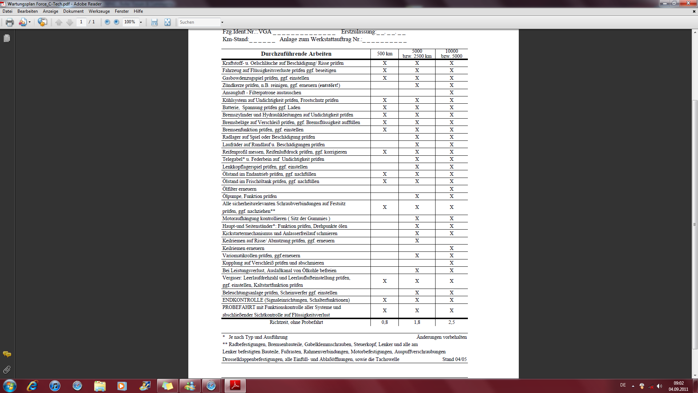Open the user/monitor app icon in the taskbar
Screen dimensions: 698x393
click(145, 386)
